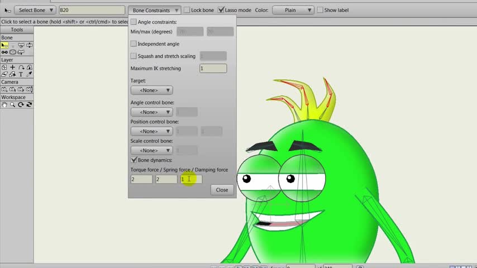Click the Torque force value field
This screenshot has width=477, height=268.
[x=141, y=179]
